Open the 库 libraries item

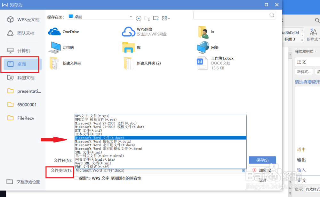tap(132, 47)
